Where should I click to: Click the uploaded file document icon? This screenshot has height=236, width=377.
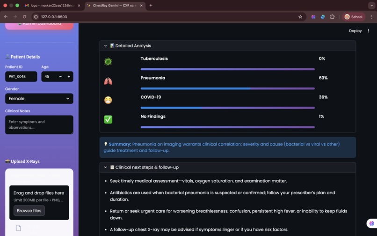pyautogui.click(x=19, y=228)
